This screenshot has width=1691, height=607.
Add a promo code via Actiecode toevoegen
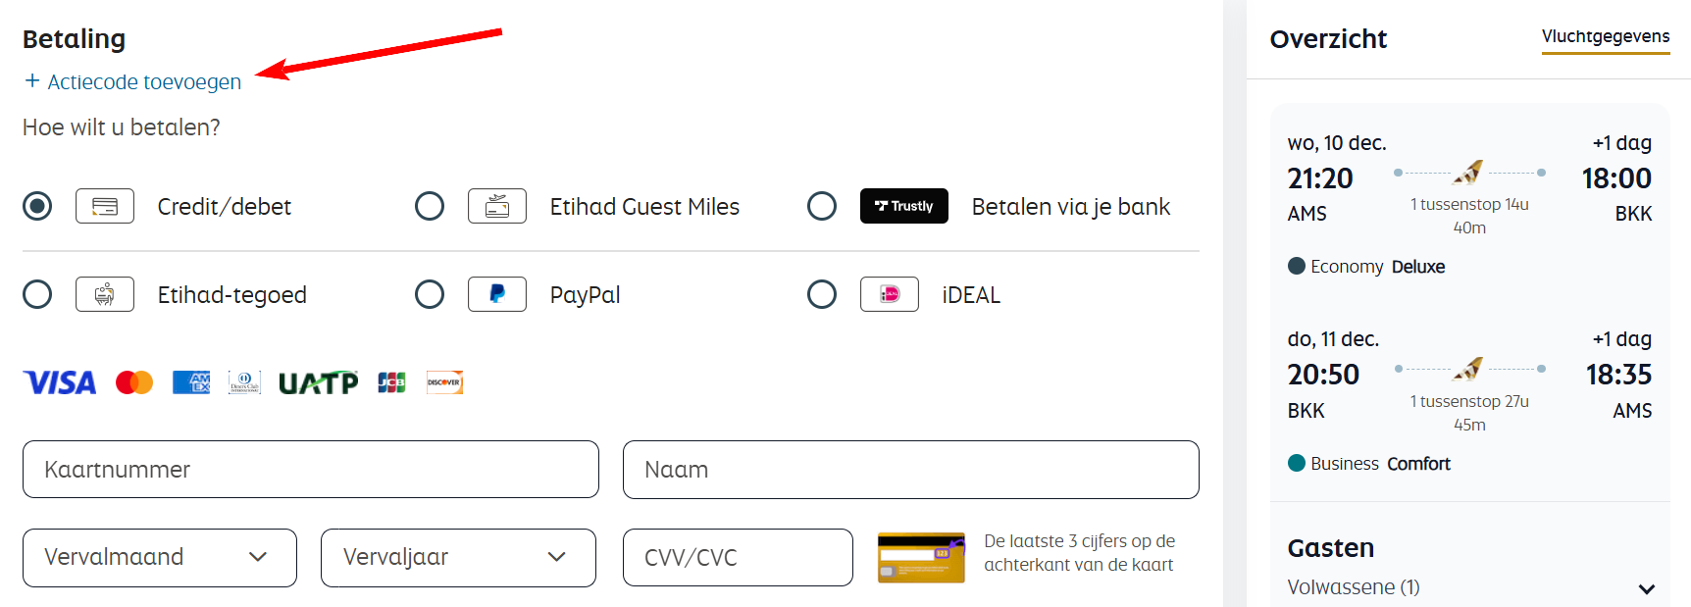coord(132,82)
